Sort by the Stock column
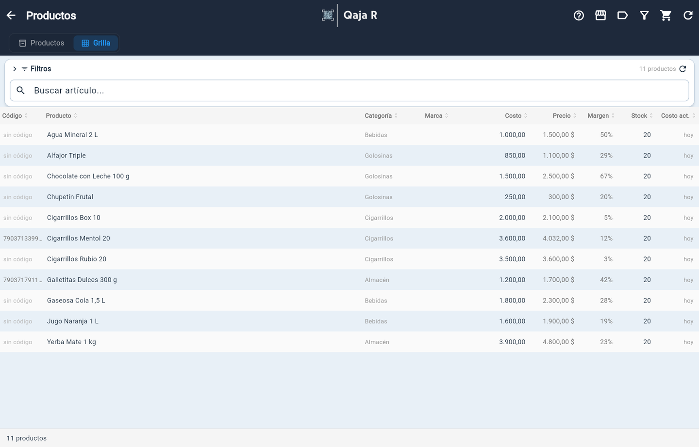This screenshot has width=699, height=447. [642, 116]
